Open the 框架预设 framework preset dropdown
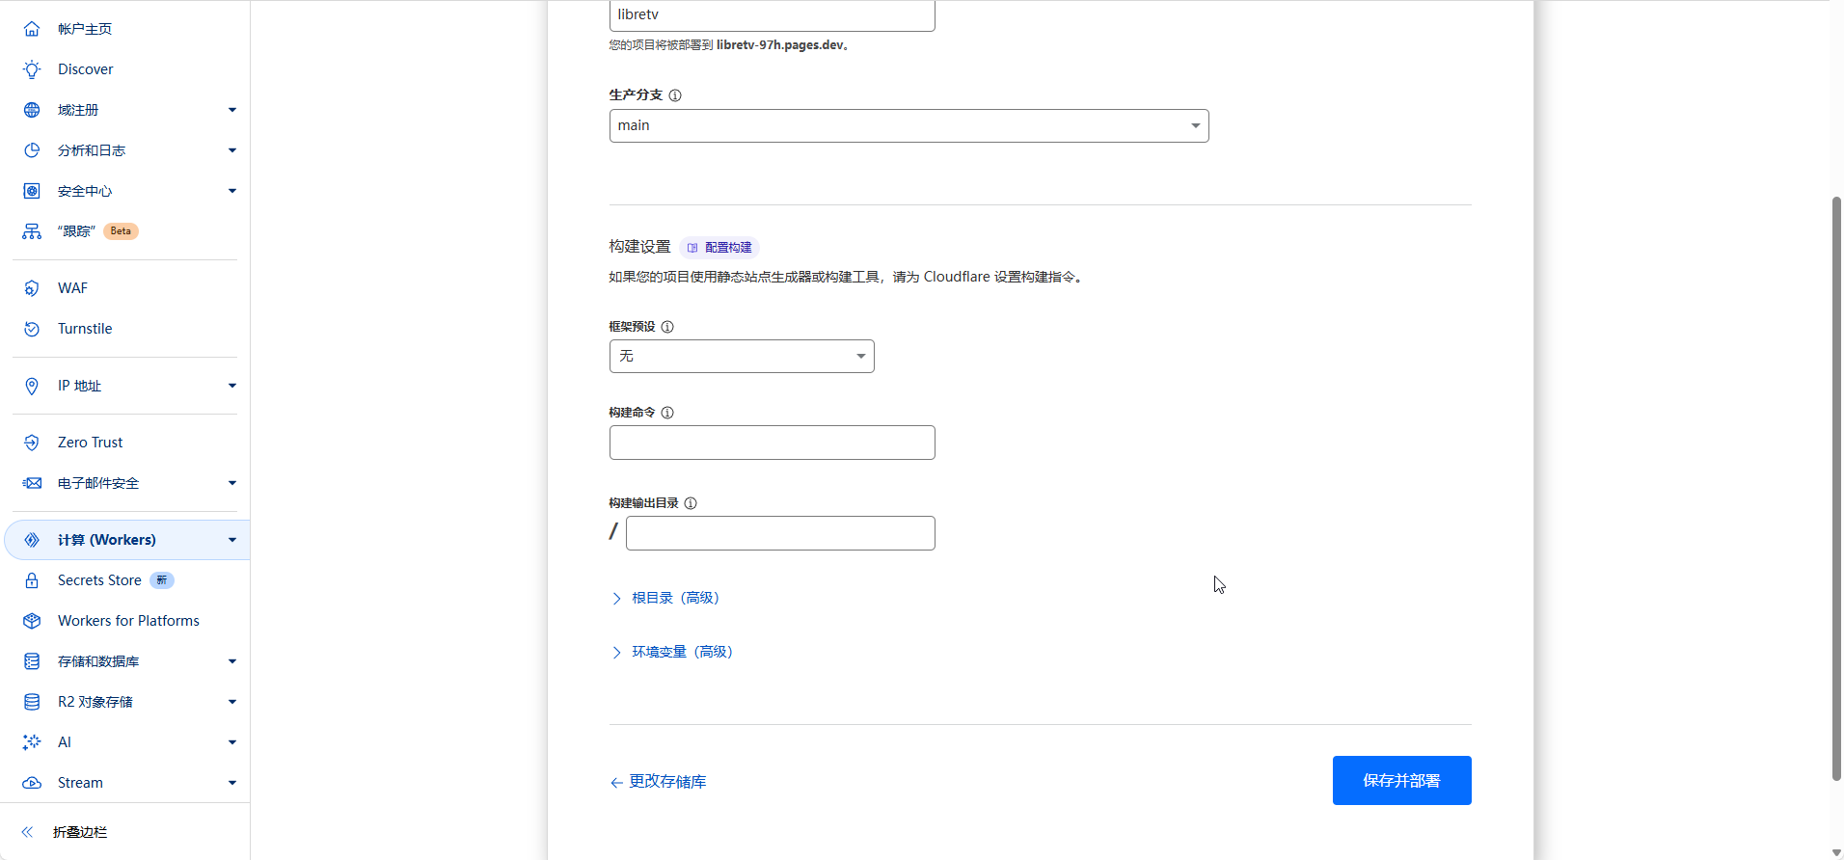The width and height of the screenshot is (1844, 860). [742, 357]
